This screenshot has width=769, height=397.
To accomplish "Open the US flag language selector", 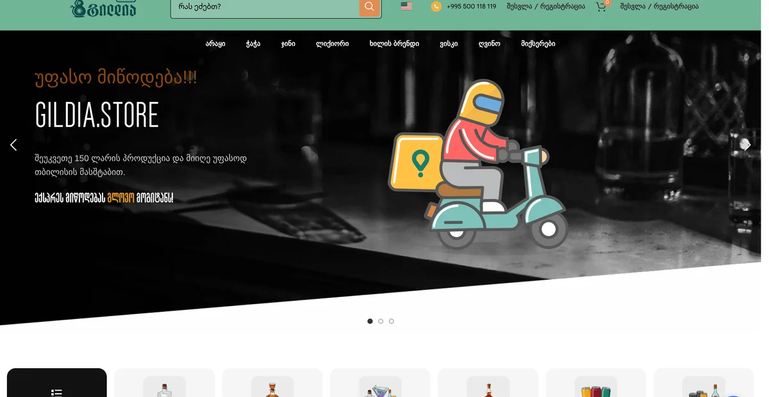I will click(406, 6).
